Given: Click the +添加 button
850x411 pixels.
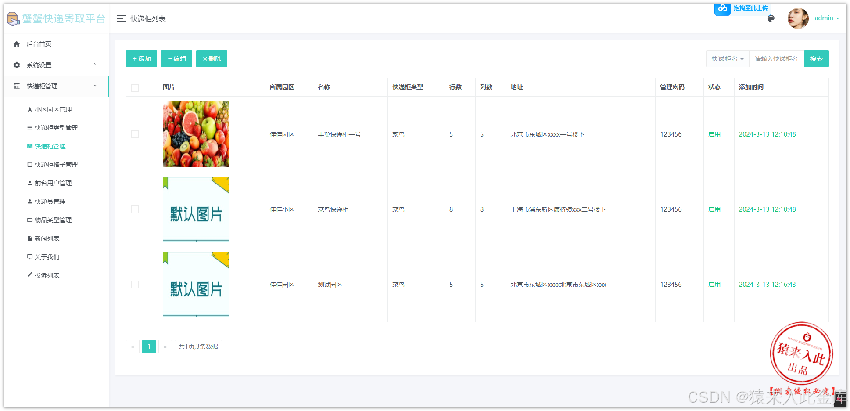Looking at the screenshot, I should (x=141, y=59).
